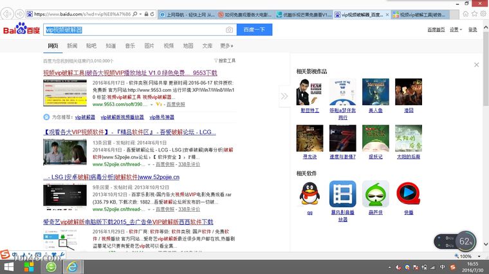Open the 爱奇艺vip破解版电脑版下载 result link
489x274 pixels.
click(128, 222)
